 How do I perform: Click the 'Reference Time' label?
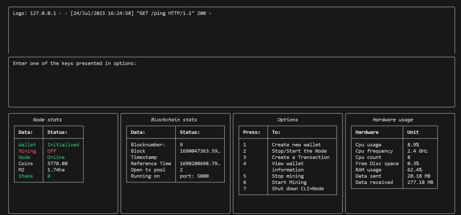[151, 163]
